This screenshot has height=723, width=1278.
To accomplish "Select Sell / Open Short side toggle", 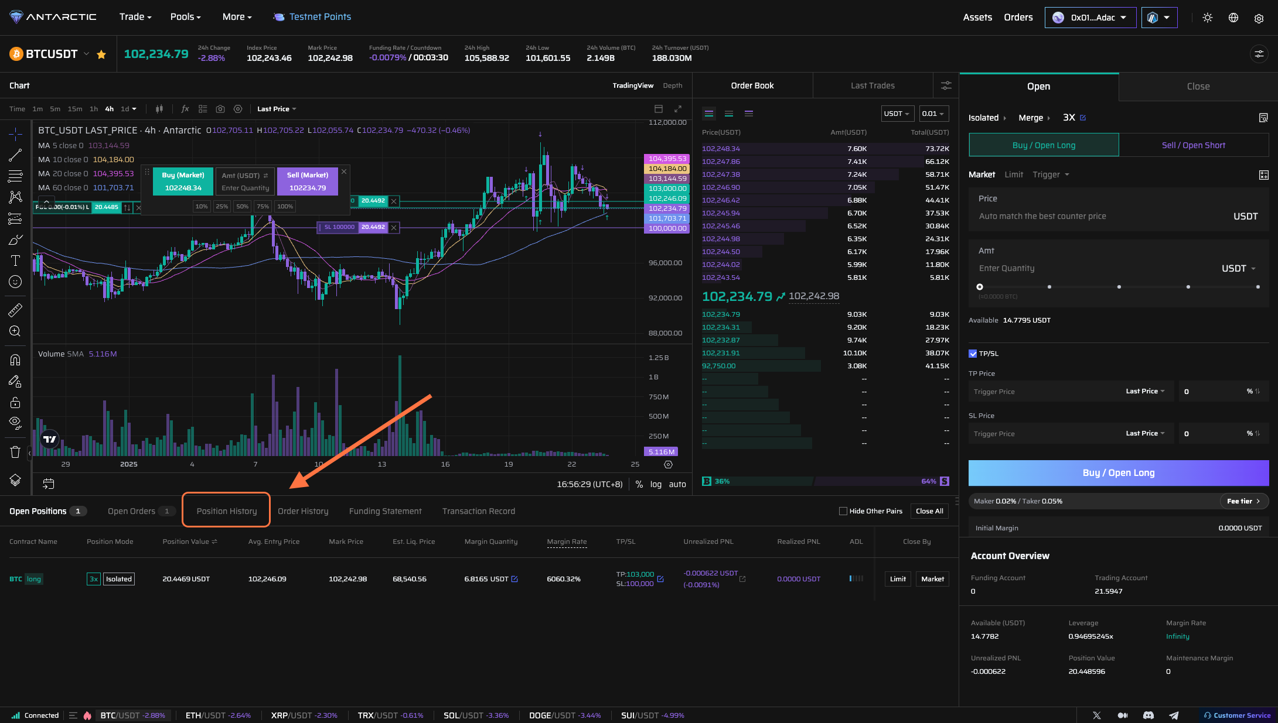I will click(x=1194, y=145).
